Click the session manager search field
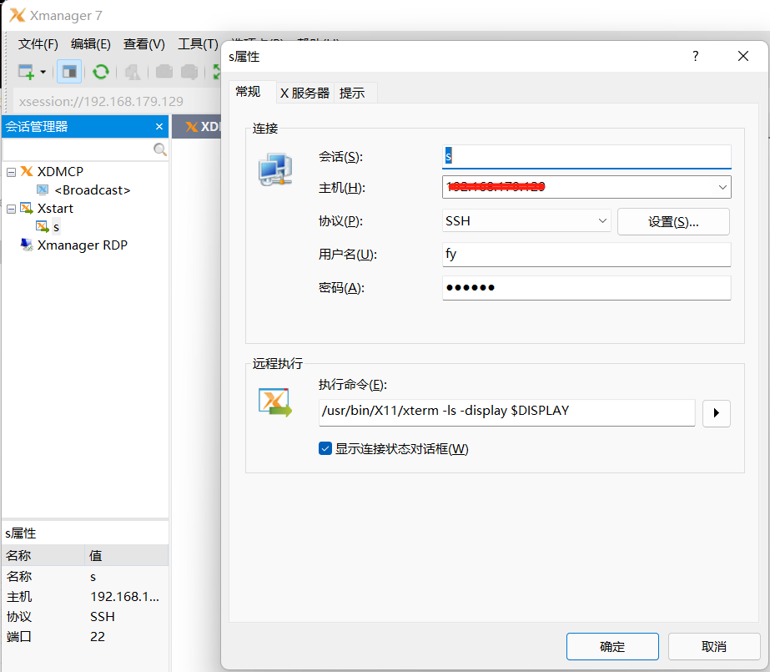The image size is (770, 672). pyautogui.click(x=77, y=149)
